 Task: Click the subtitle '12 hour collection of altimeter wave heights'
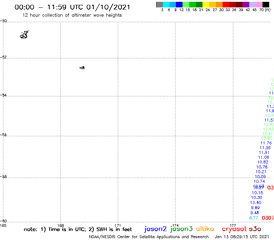click(72, 15)
